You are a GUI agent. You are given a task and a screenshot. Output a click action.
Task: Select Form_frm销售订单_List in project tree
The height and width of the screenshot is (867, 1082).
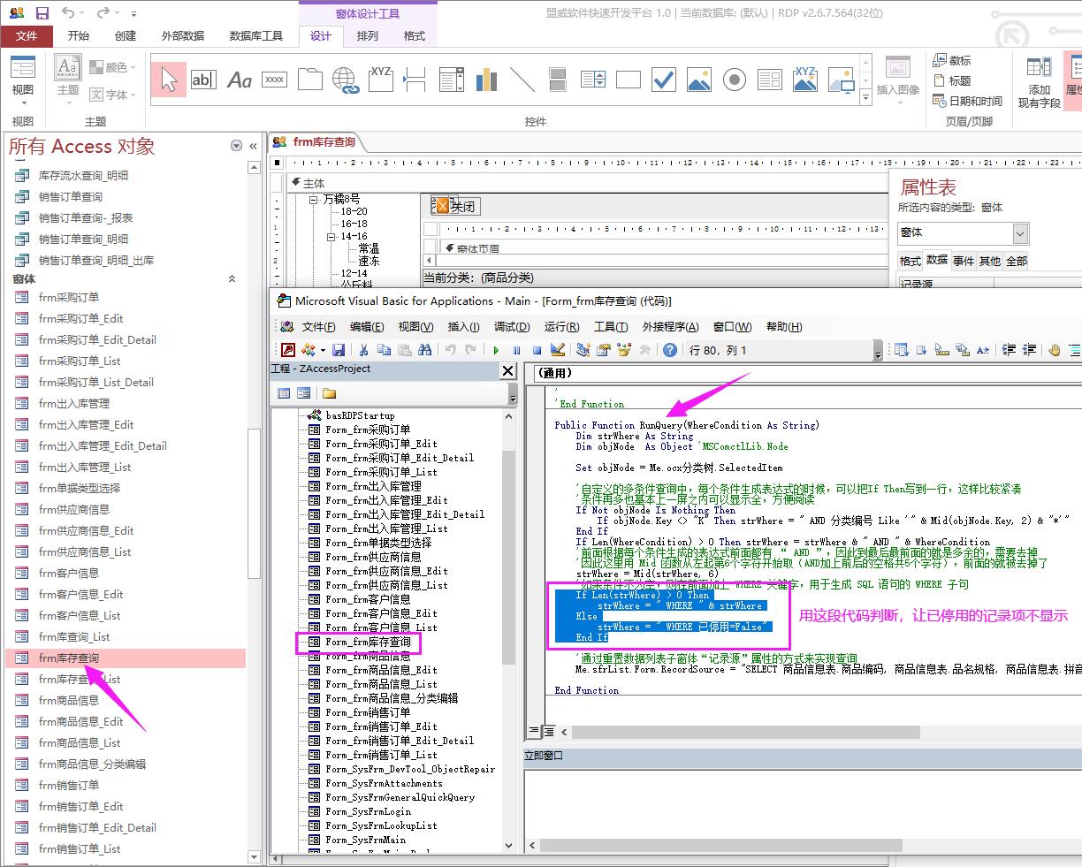381,755
